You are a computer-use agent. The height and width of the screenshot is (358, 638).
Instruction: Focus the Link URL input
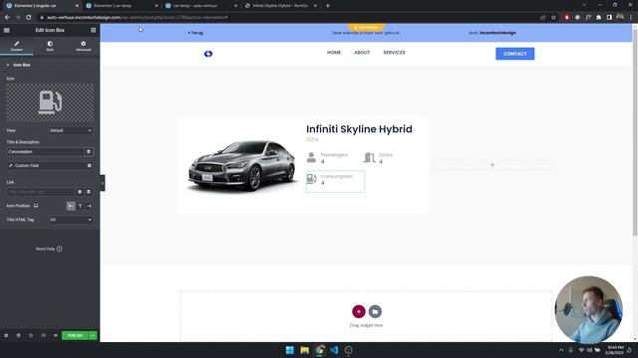click(41, 192)
